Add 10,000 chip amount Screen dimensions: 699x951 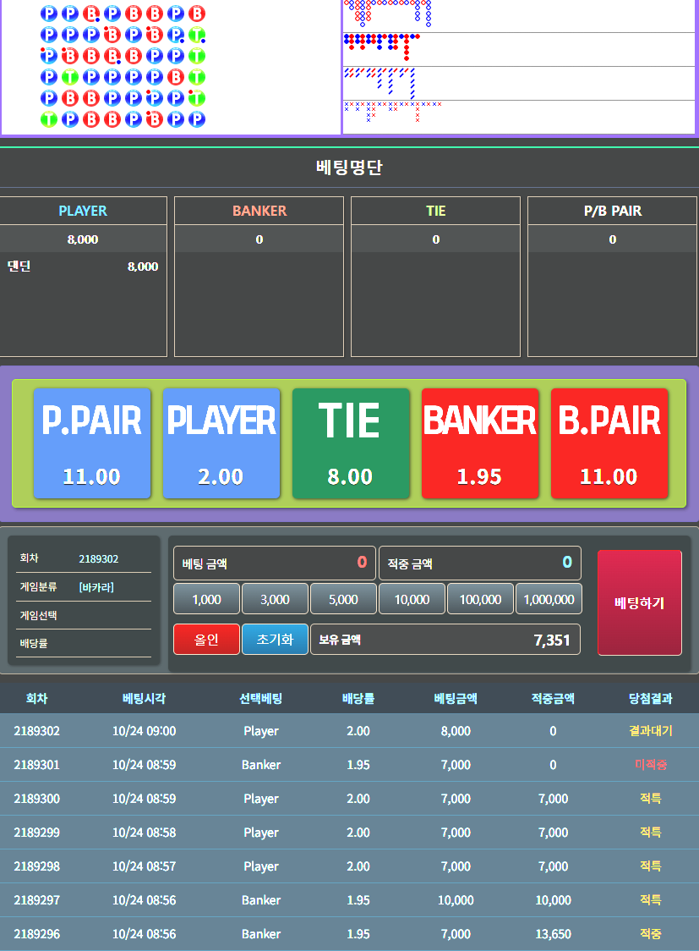pos(412,599)
